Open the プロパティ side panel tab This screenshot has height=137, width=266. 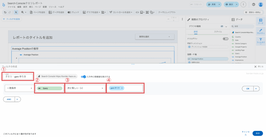[261, 31]
